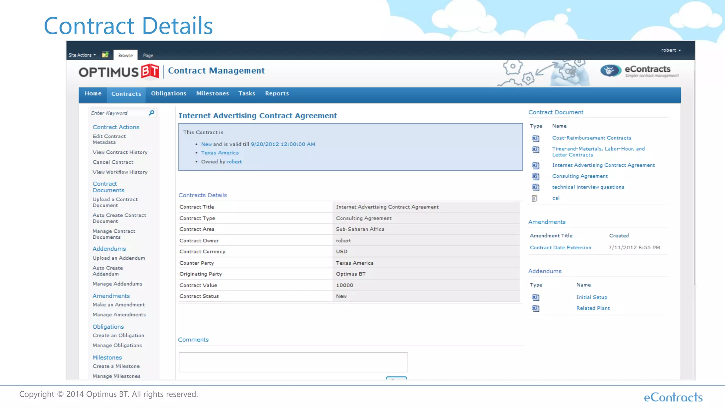Select the Browse ribbon tab
Viewport: 725px width, 408px height.
[125, 56]
